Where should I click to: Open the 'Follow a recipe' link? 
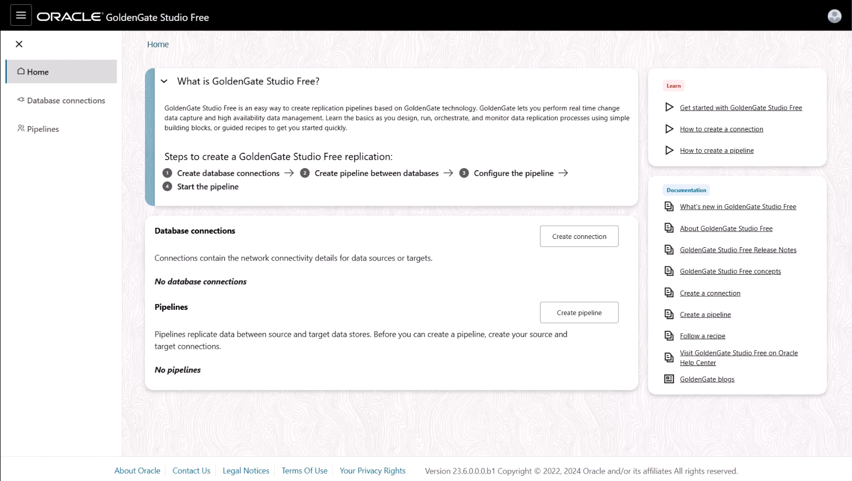(x=702, y=336)
